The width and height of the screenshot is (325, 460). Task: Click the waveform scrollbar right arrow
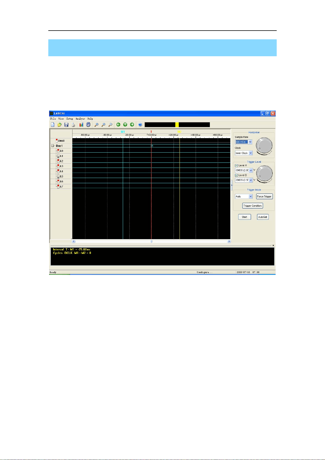pyautogui.click(x=229, y=241)
